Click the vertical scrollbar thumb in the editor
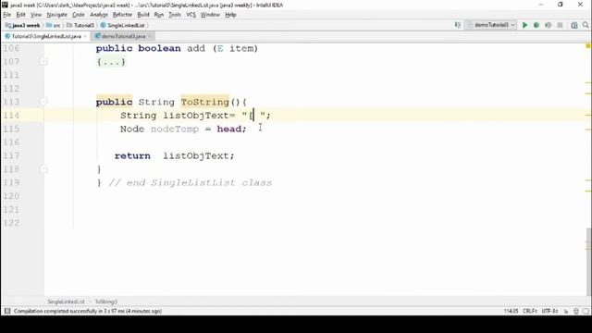This screenshot has height=333, width=592. click(589, 262)
